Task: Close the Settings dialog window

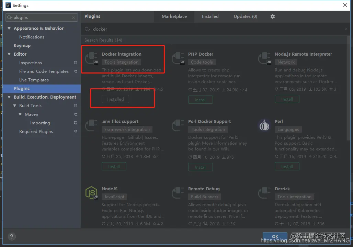Action: tap(345, 5)
